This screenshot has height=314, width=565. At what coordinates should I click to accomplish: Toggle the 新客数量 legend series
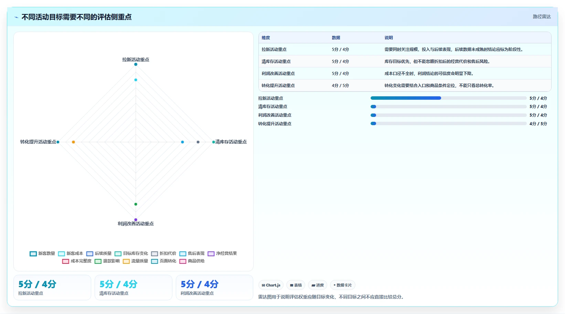click(42, 253)
